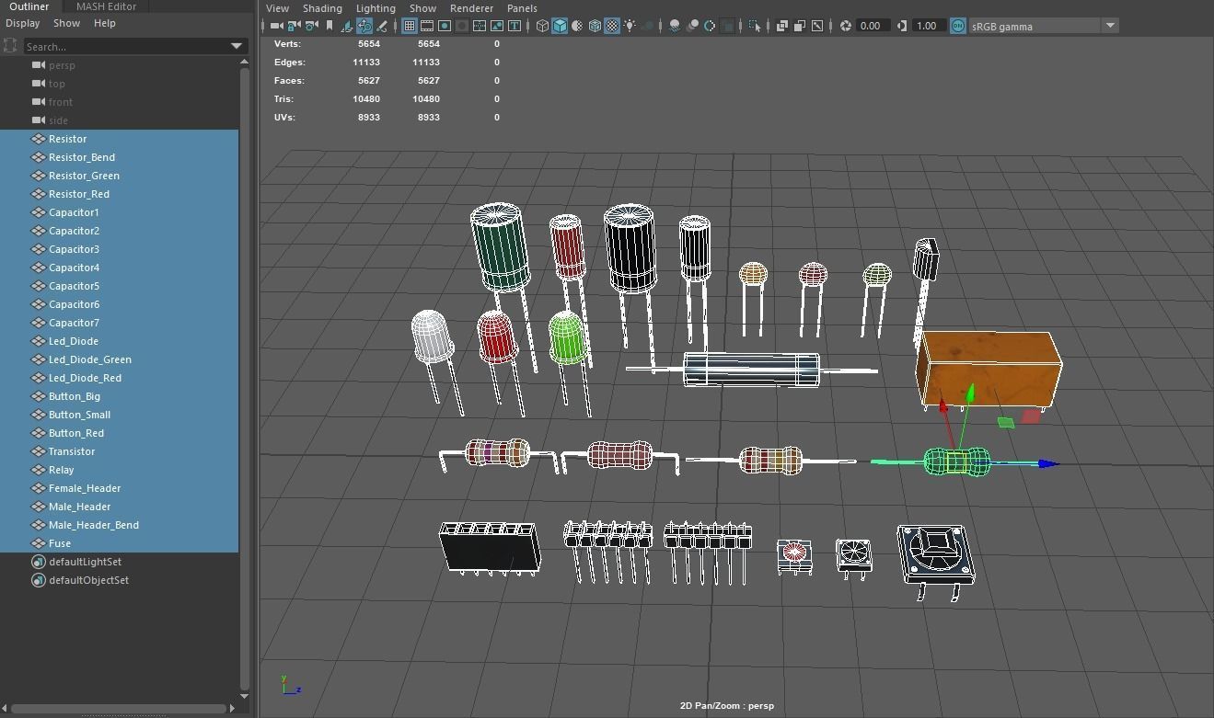Toggle the Textured display checker icon
The width and height of the screenshot is (1214, 718).
(x=612, y=26)
